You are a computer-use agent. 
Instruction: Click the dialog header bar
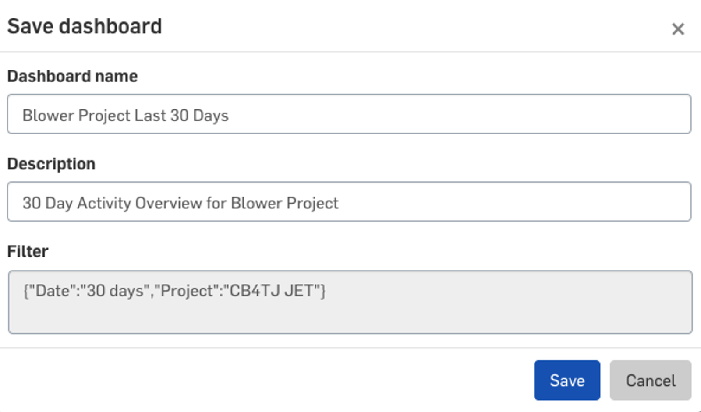350,26
